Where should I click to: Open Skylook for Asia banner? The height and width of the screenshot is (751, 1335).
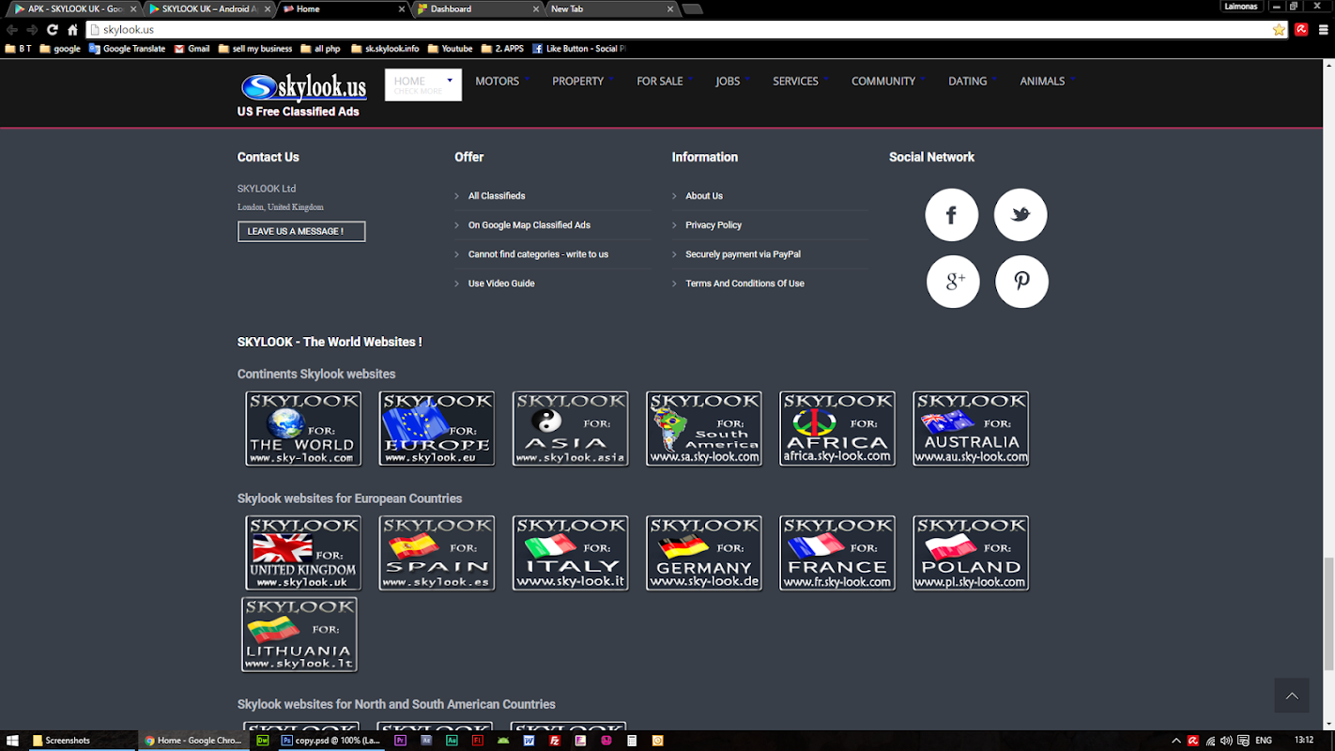click(x=570, y=429)
